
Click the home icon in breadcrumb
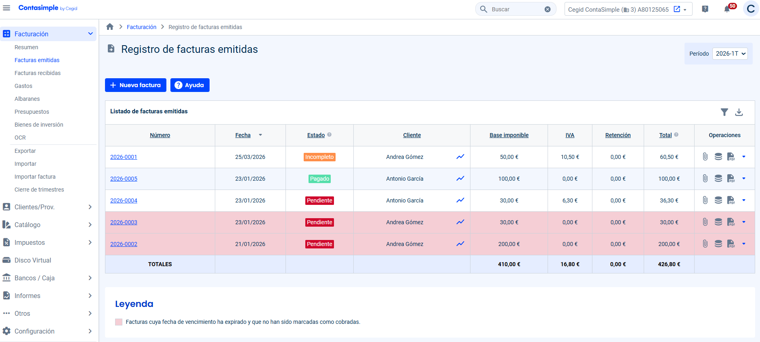click(110, 27)
